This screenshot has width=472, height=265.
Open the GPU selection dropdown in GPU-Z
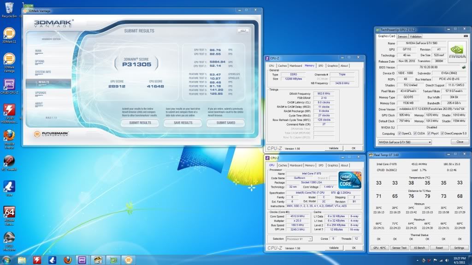click(405, 142)
